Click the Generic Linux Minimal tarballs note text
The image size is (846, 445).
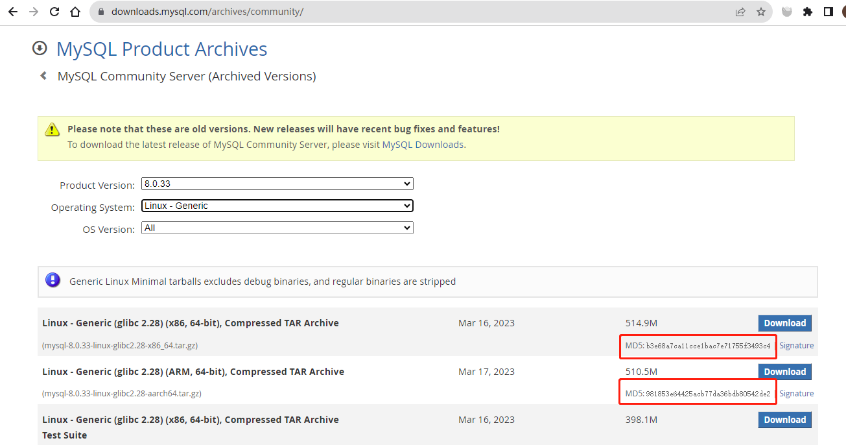[263, 282]
